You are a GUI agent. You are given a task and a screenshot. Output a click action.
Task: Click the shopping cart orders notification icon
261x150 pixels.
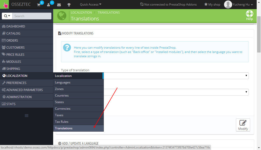[39, 5]
